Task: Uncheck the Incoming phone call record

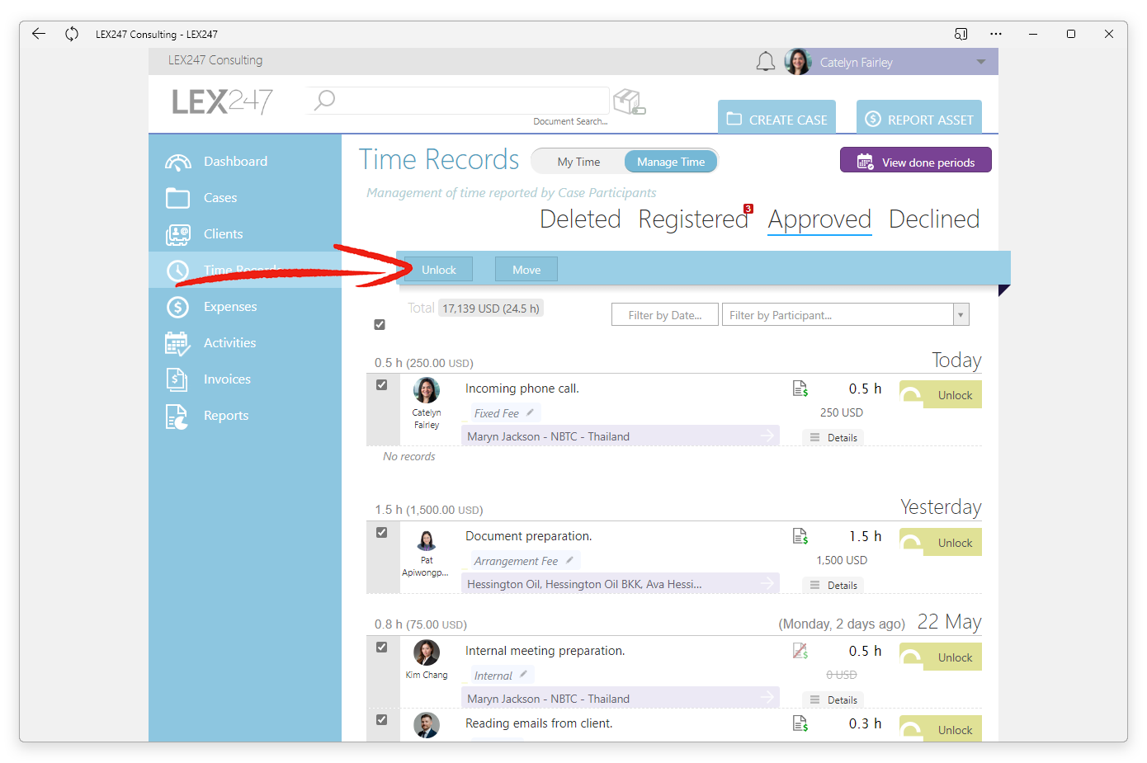Action: 381,385
